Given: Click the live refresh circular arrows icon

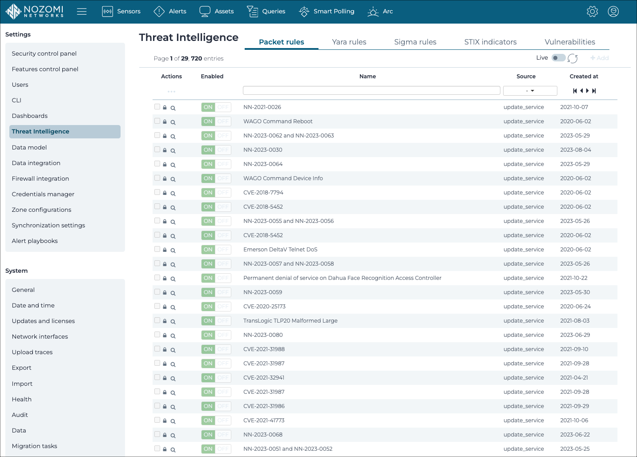Looking at the screenshot, I should pyautogui.click(x=573, y=58).
